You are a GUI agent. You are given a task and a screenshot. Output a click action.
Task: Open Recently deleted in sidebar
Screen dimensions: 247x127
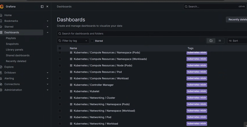[16, 61]
